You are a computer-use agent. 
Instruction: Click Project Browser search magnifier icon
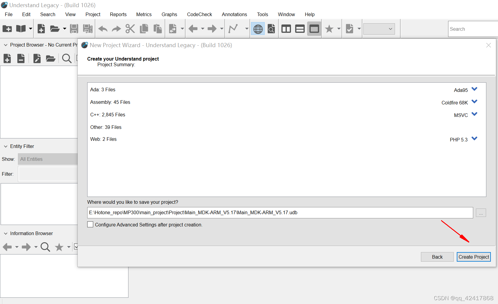(67, 58)
